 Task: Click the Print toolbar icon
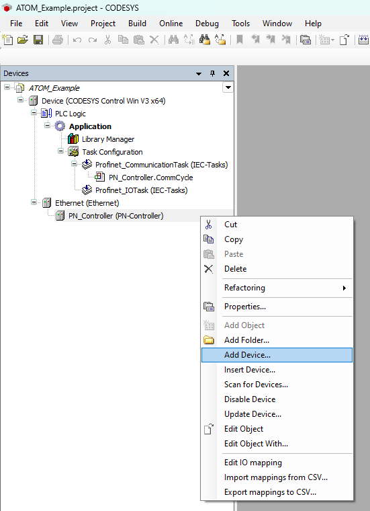click(58, 40)
